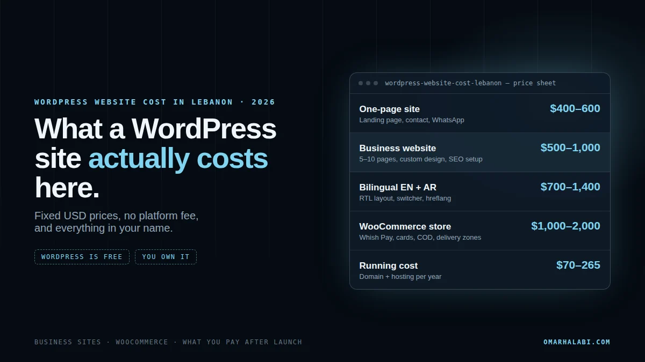Viewport: 645px width, 362px height.
Task: Click the price sheet window title text
Action: [x=470, y=83]
